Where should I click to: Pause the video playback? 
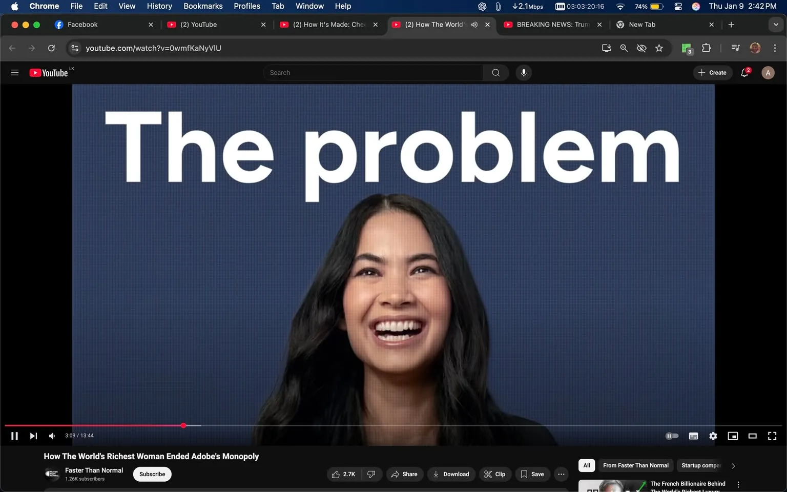click(x=14, y=436)
